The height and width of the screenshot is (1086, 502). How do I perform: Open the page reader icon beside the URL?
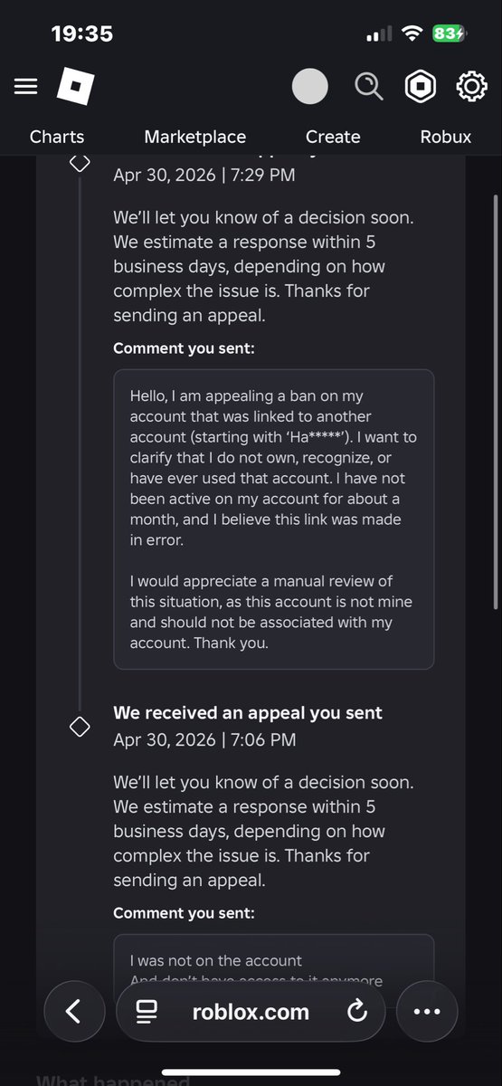[x=147, y=1011]
